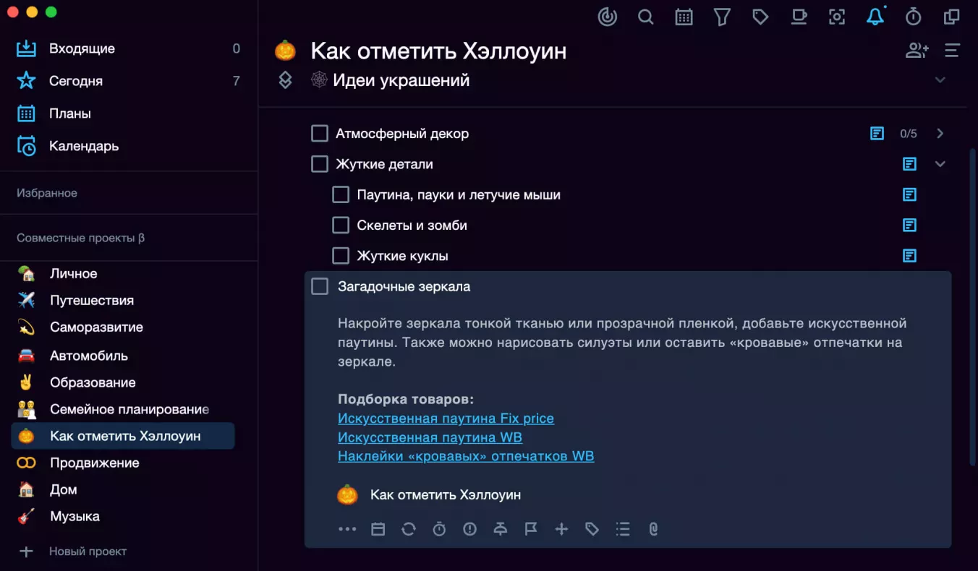Image resolution: width=978 pixels, height=571 pixels.
Task: Collapse the Идеи украшений section chevron
Action: 940,80
